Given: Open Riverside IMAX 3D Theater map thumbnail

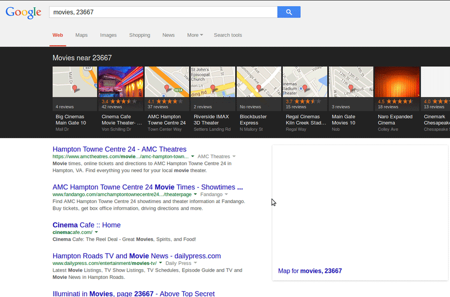Looking at the screenshot, I should click(x=213, y=82).
